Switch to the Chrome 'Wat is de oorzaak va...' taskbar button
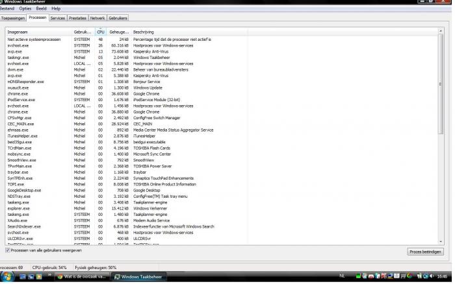The height and width of the screenshot is (284, 455). 81,277
